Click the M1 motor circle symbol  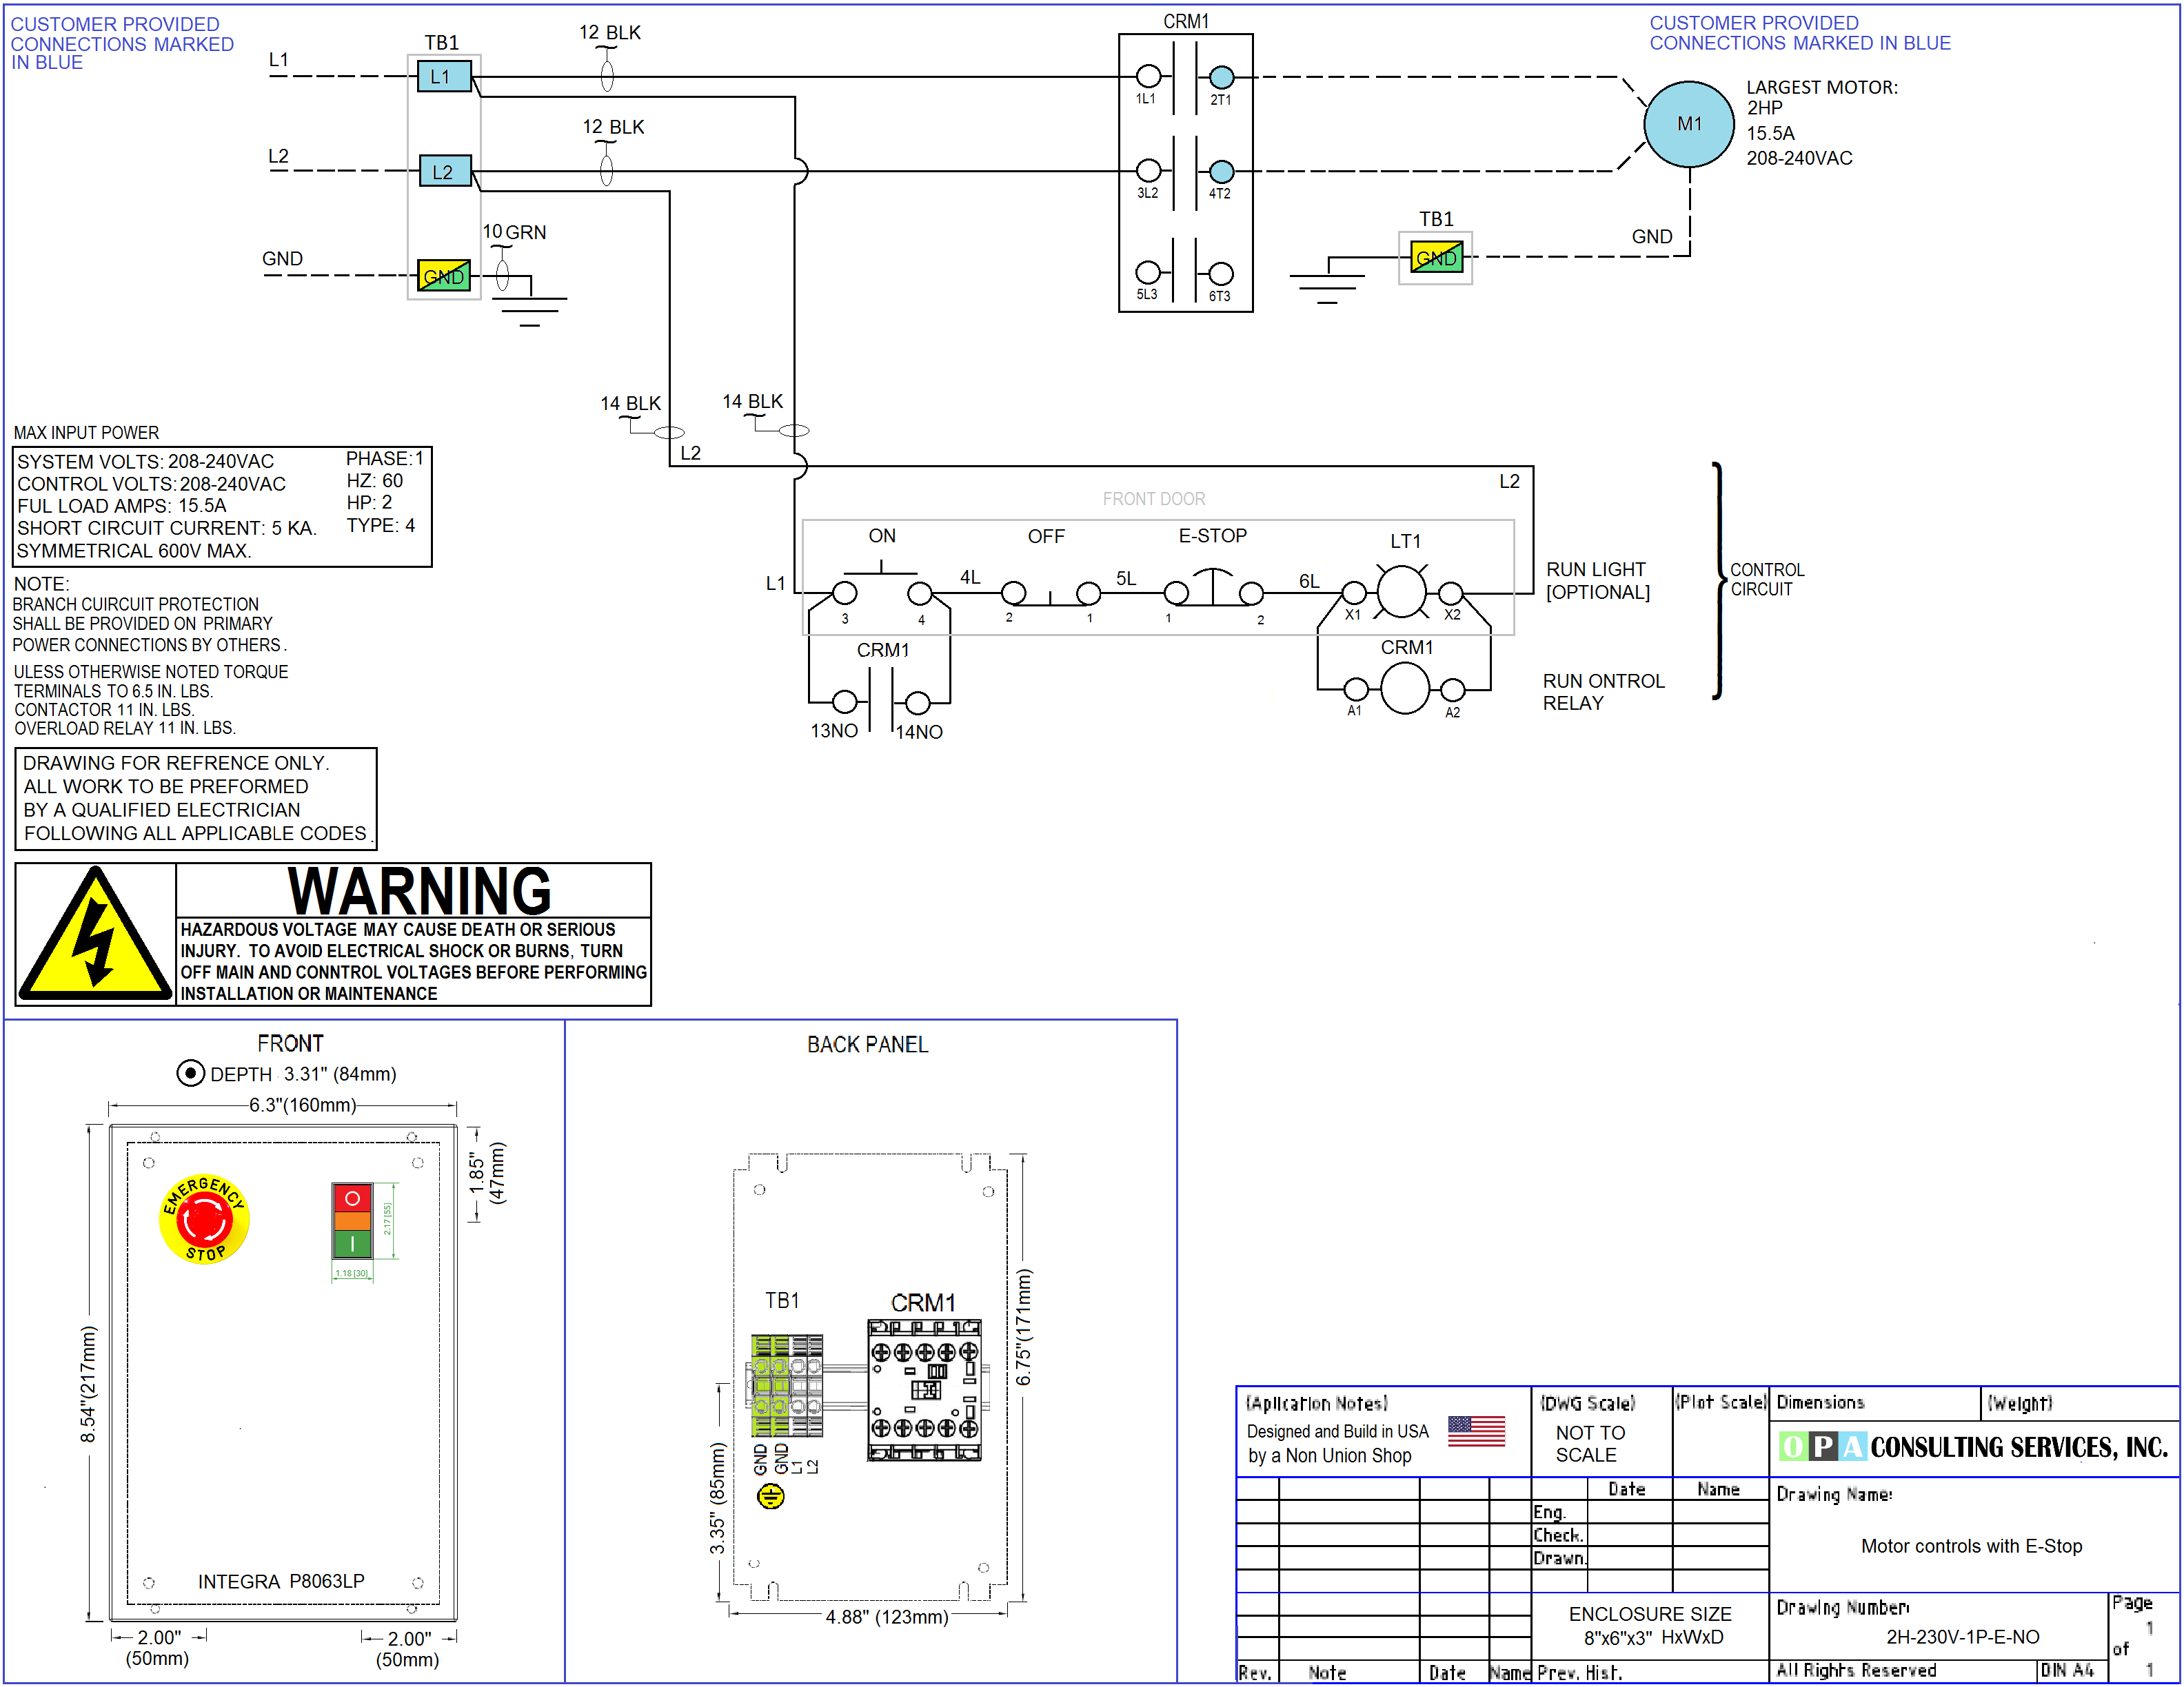pos(1689,124)
